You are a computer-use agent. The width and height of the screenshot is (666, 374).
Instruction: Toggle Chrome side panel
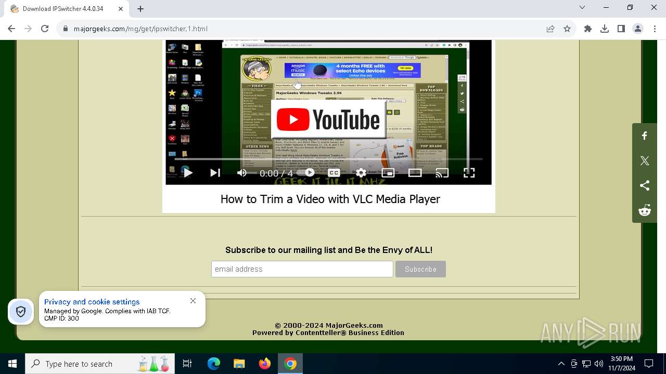coord(621,29)
